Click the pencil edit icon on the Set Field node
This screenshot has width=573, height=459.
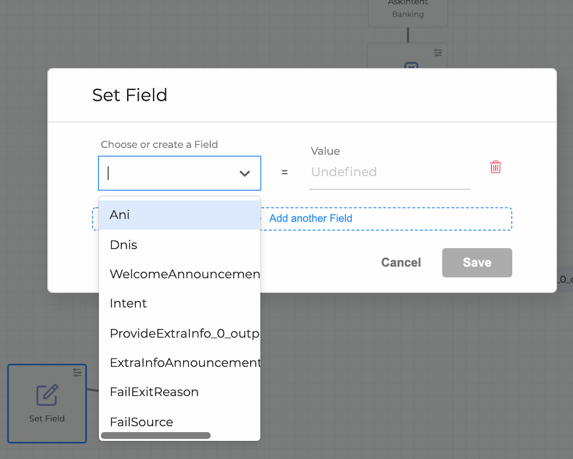(47, 395)
